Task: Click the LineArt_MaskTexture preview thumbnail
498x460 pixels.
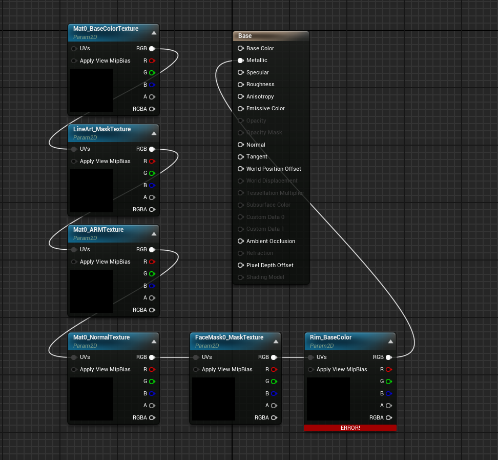Action: [x=92, y=191]
